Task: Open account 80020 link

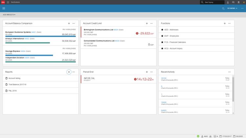Action: point(116,30)
